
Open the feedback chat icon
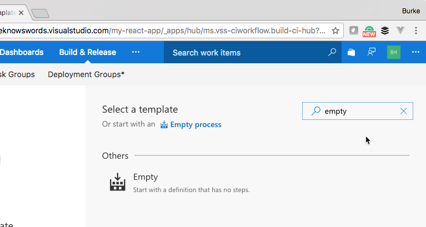tap(372, 52)
